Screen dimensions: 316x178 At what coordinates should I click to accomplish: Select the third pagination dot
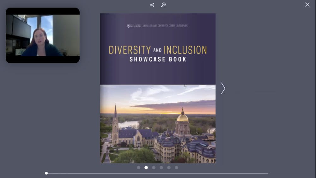[154, 168]
